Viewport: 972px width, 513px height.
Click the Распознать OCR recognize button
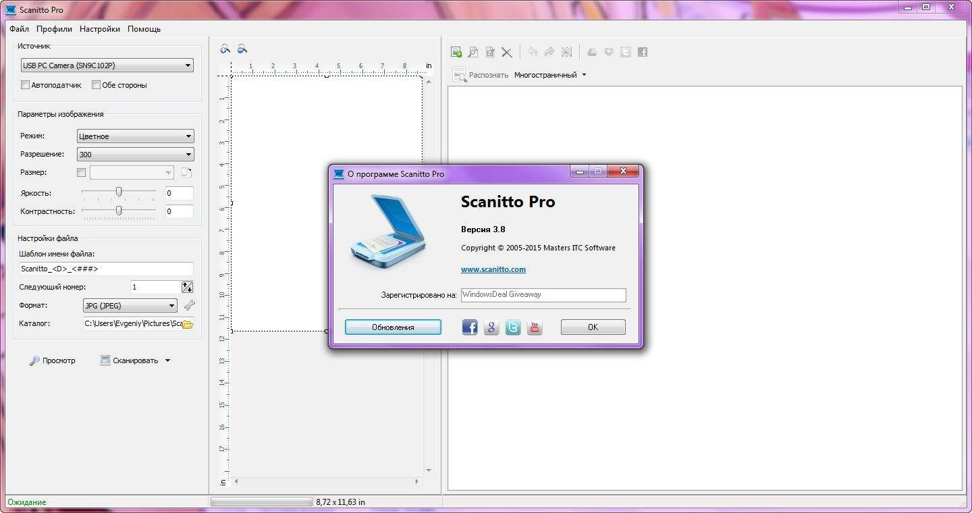click(481, 75)
